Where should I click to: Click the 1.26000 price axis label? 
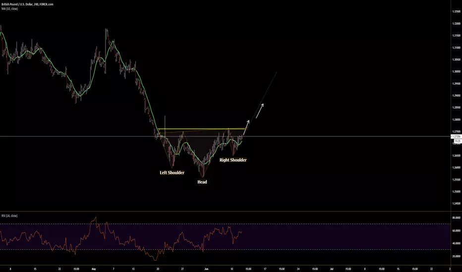point(457,168)
